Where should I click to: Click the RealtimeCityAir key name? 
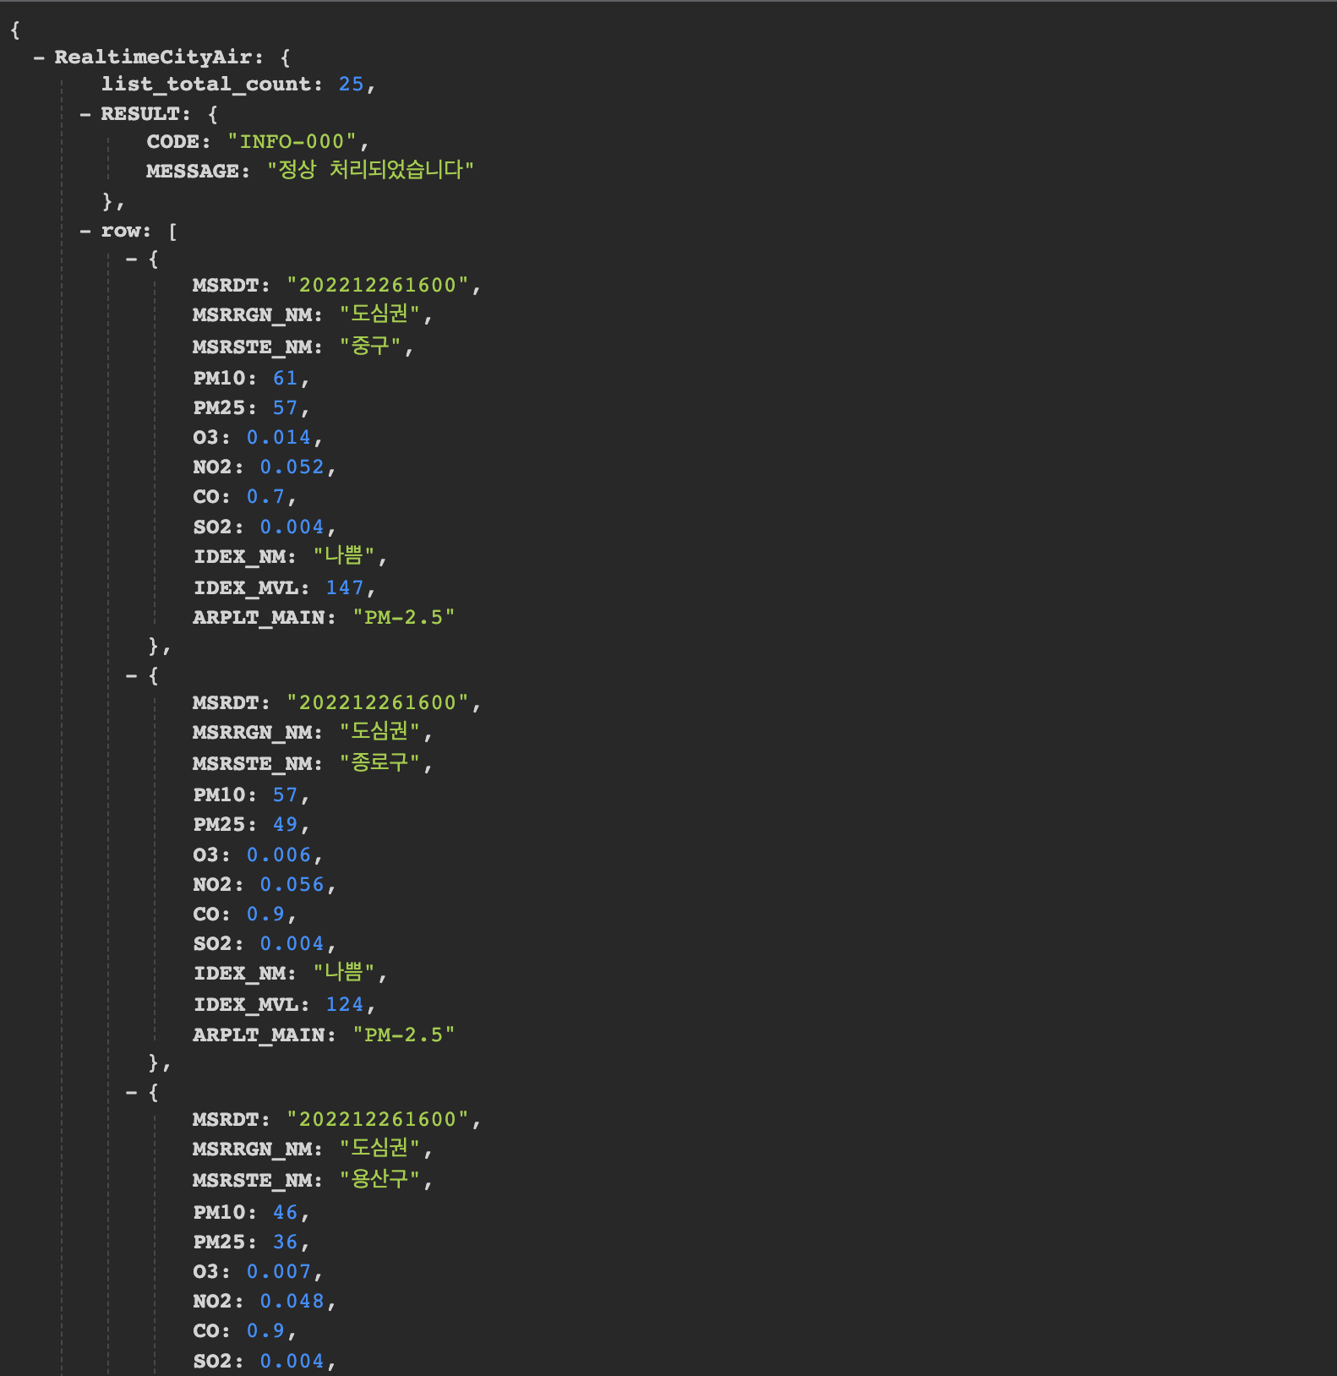tap(153, 57)
